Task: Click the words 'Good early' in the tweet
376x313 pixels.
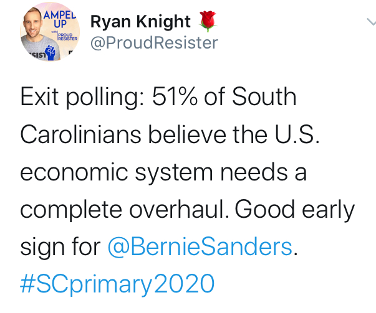Action: pyautogui.click(x=295, y=210)
